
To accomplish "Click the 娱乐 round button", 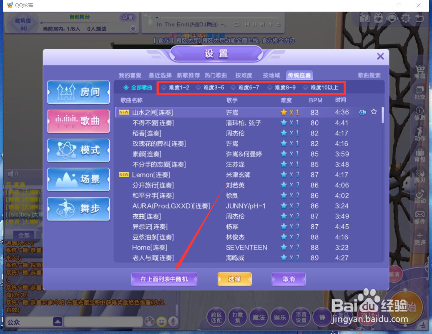I will 280,318.
